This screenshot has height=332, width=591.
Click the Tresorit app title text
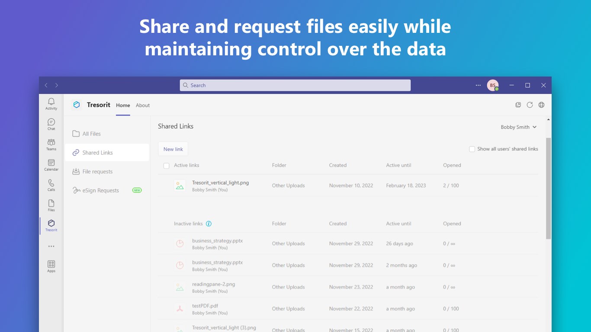coord(99,105)
